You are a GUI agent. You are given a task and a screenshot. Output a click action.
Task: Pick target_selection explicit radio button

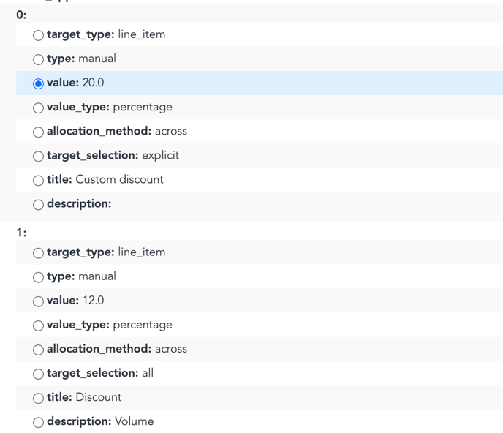38,157
